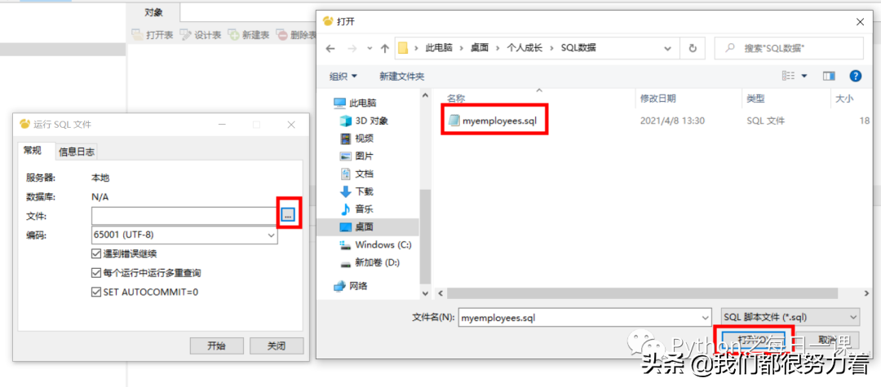Toggle 每个运行中运行多重查询 checkbox
The image size is (881, 387).
pos(95,273)
